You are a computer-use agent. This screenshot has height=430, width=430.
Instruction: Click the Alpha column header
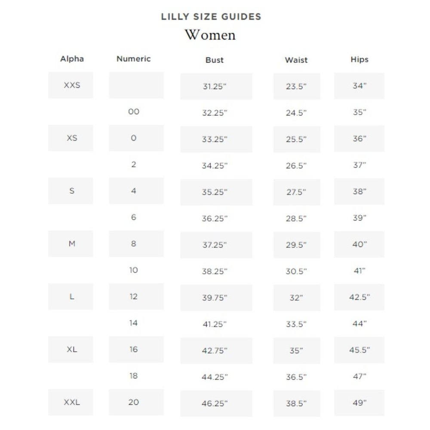coord(72,59)
